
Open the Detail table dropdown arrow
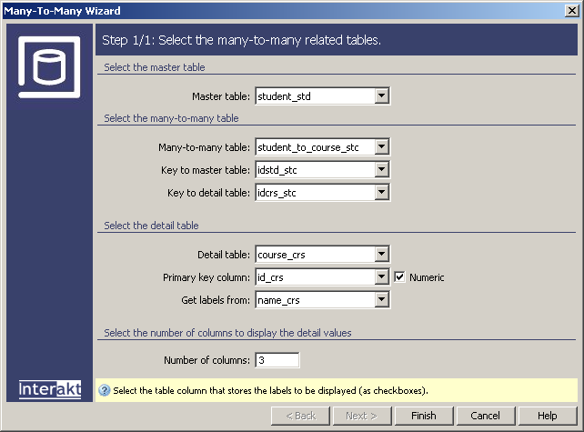[382, 254]
